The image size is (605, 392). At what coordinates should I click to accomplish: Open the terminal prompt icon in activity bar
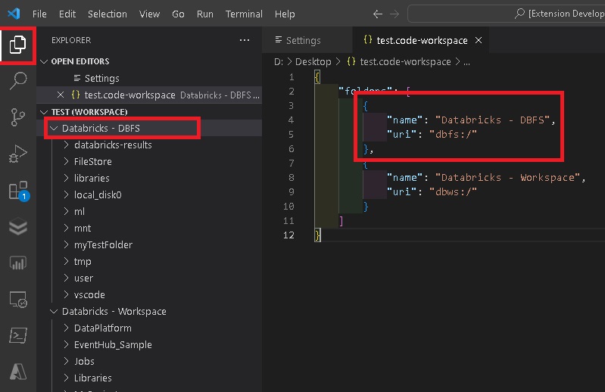[17, 336]
